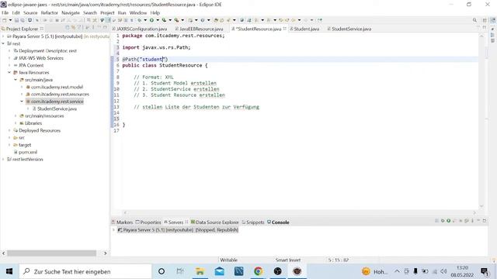Maximize the Project Explorer view

pos(105,28)
